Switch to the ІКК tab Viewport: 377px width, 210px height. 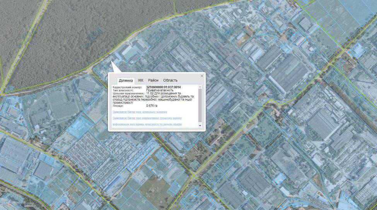(x=141, y=80)
